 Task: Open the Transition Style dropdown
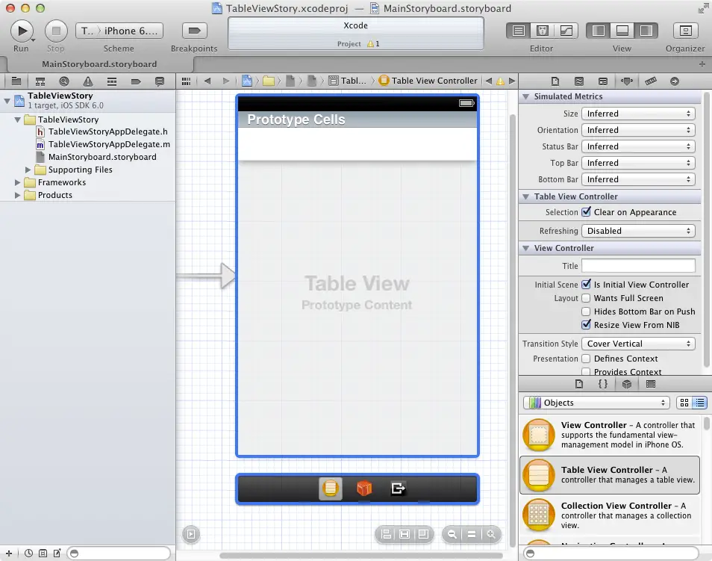pos(638,344)
